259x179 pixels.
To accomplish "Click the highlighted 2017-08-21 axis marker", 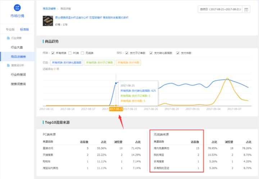I will coord(116,109).
